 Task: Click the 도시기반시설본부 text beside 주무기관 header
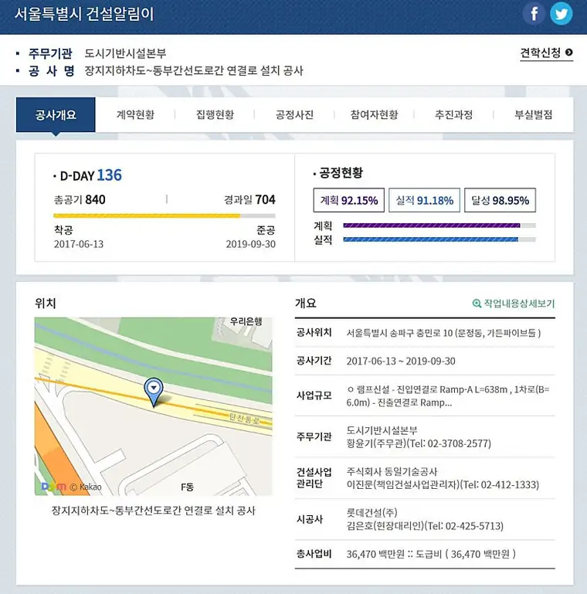[125, 53]
